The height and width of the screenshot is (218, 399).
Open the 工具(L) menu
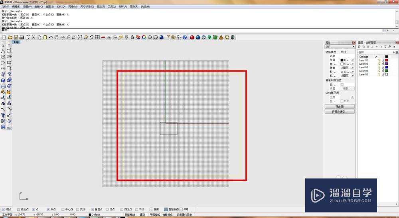point(112,7)
